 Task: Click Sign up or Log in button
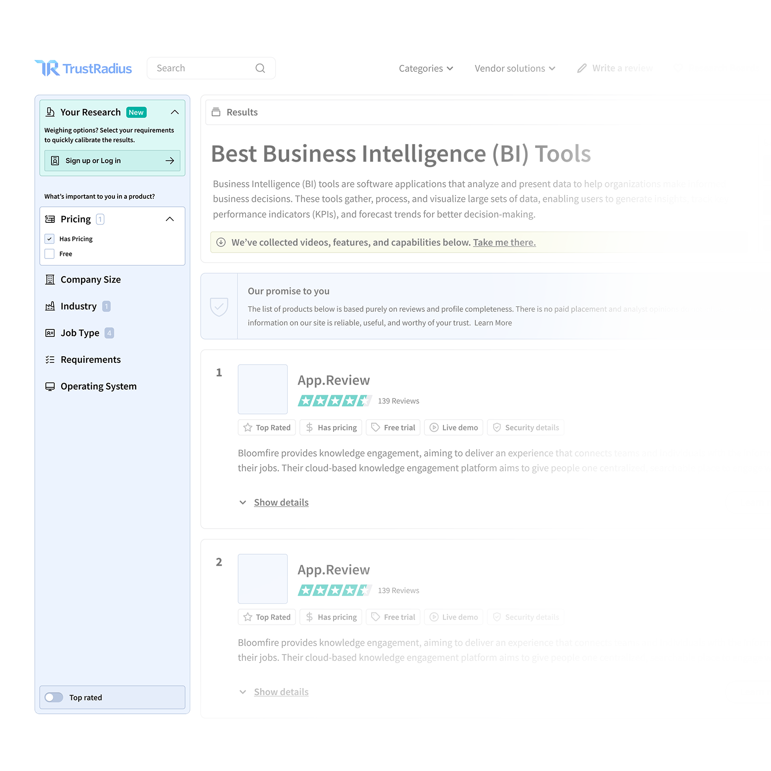click(x=112, y=161)
